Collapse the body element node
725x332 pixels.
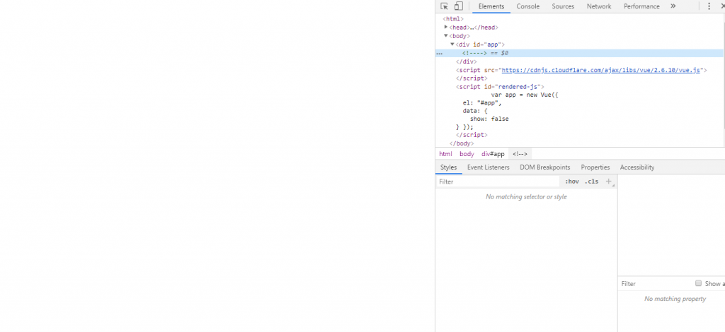click(446, 36)
